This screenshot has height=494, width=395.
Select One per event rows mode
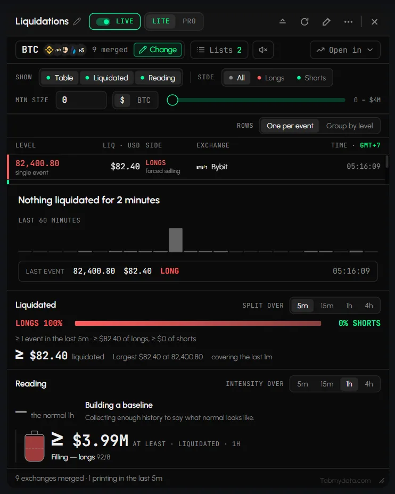click(x=290, y=126)
